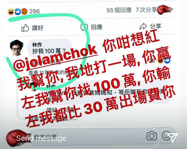Viewport: 187px width, 149px height.
Task: Click the laughing reaction emoji
Action: [x=11, y=12]
